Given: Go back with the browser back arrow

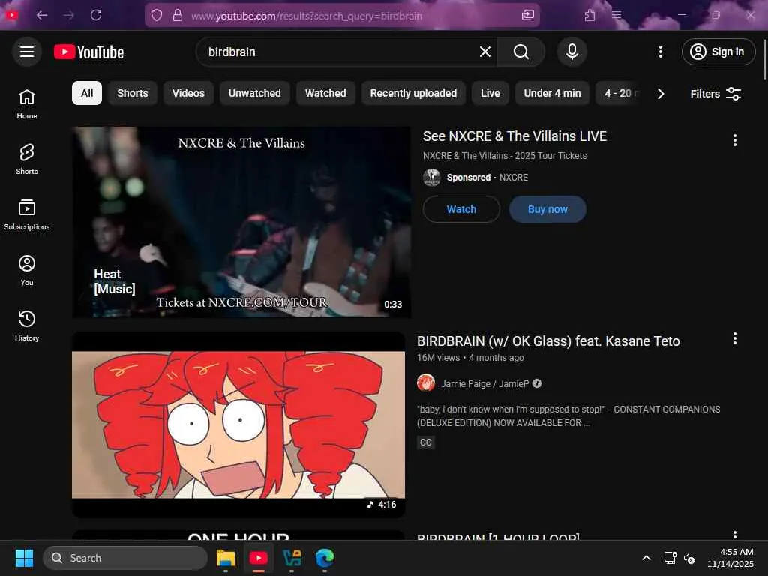Looking at the screenshot, I should (x=42, y=15).
